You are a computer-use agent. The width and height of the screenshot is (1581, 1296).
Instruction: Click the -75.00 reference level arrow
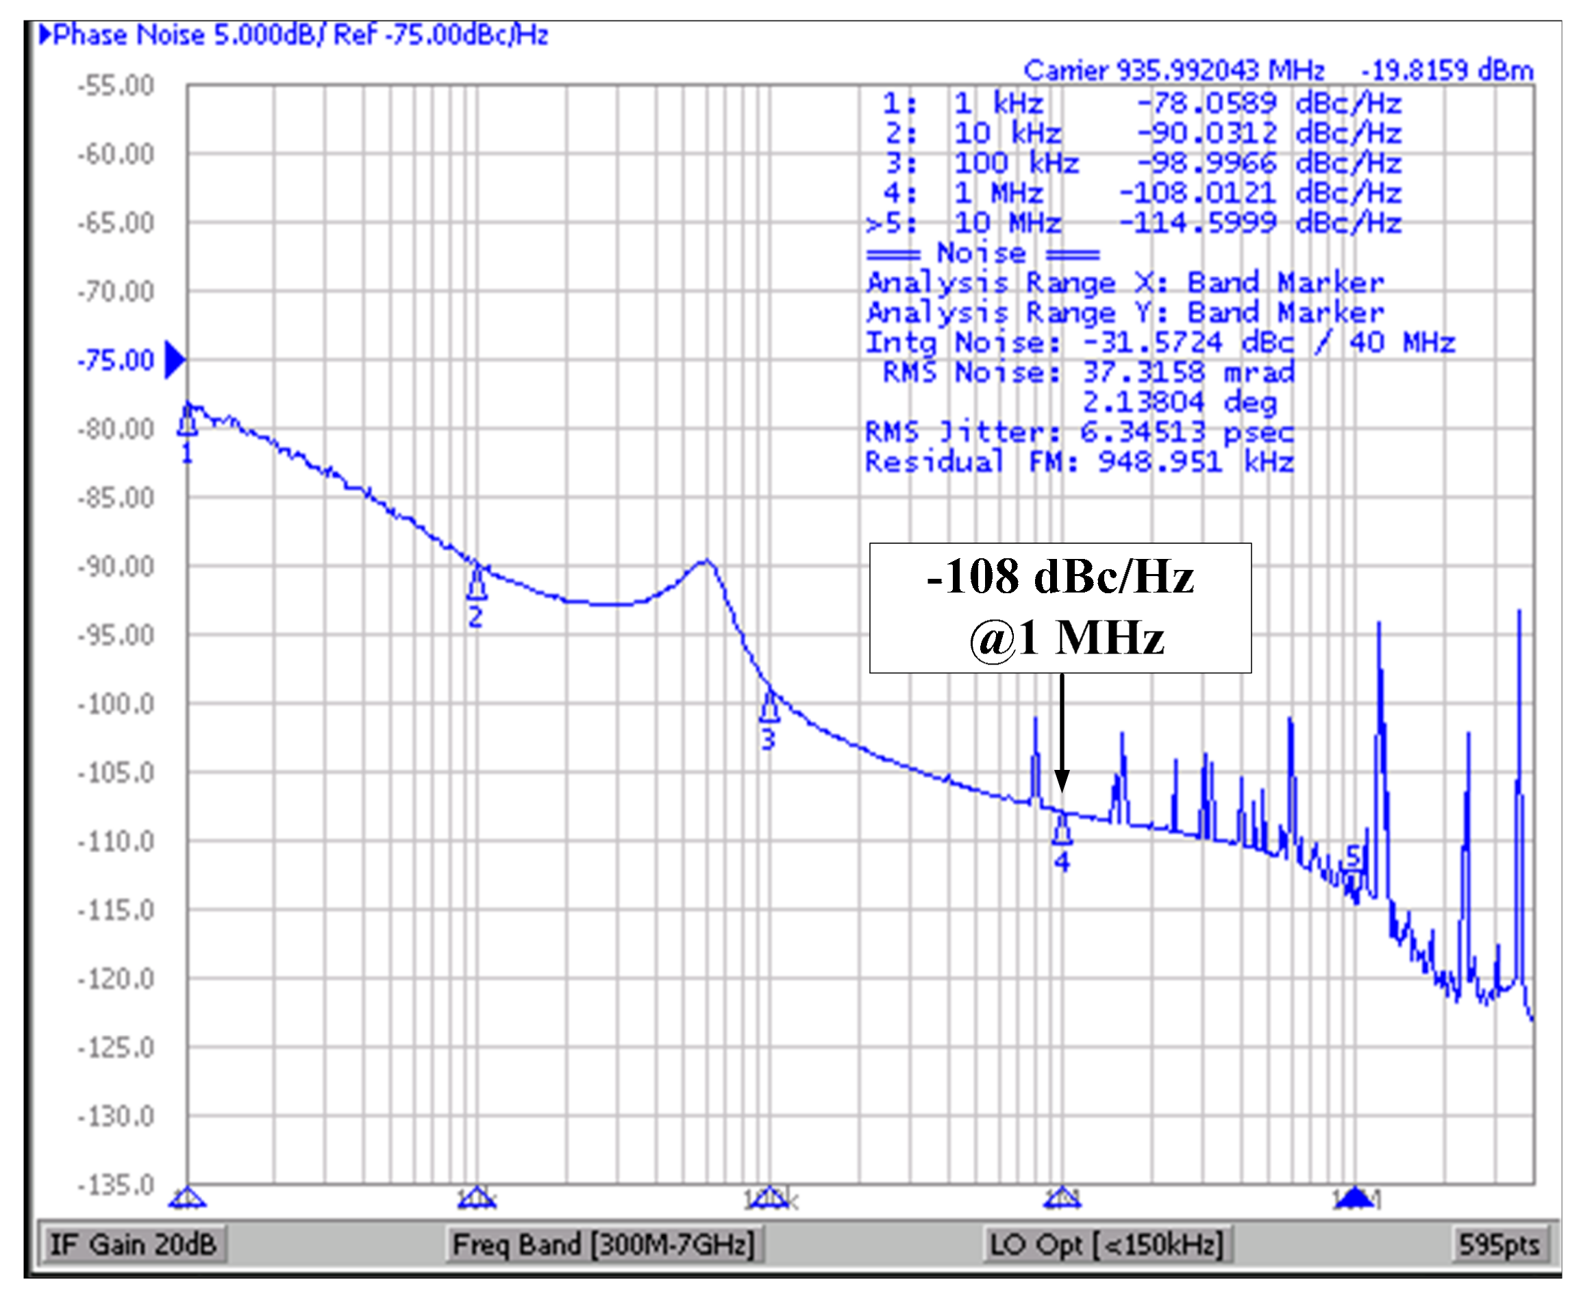point(174,360)
